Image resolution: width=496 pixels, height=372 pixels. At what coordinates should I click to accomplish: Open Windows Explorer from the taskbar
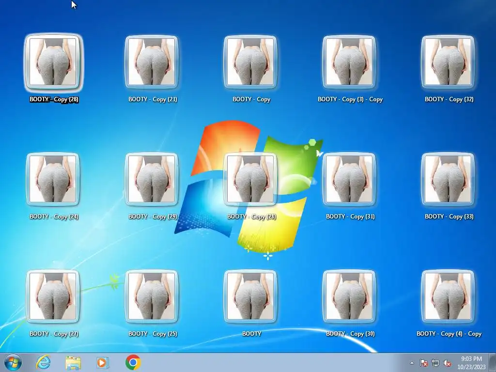tap(73, 362)
